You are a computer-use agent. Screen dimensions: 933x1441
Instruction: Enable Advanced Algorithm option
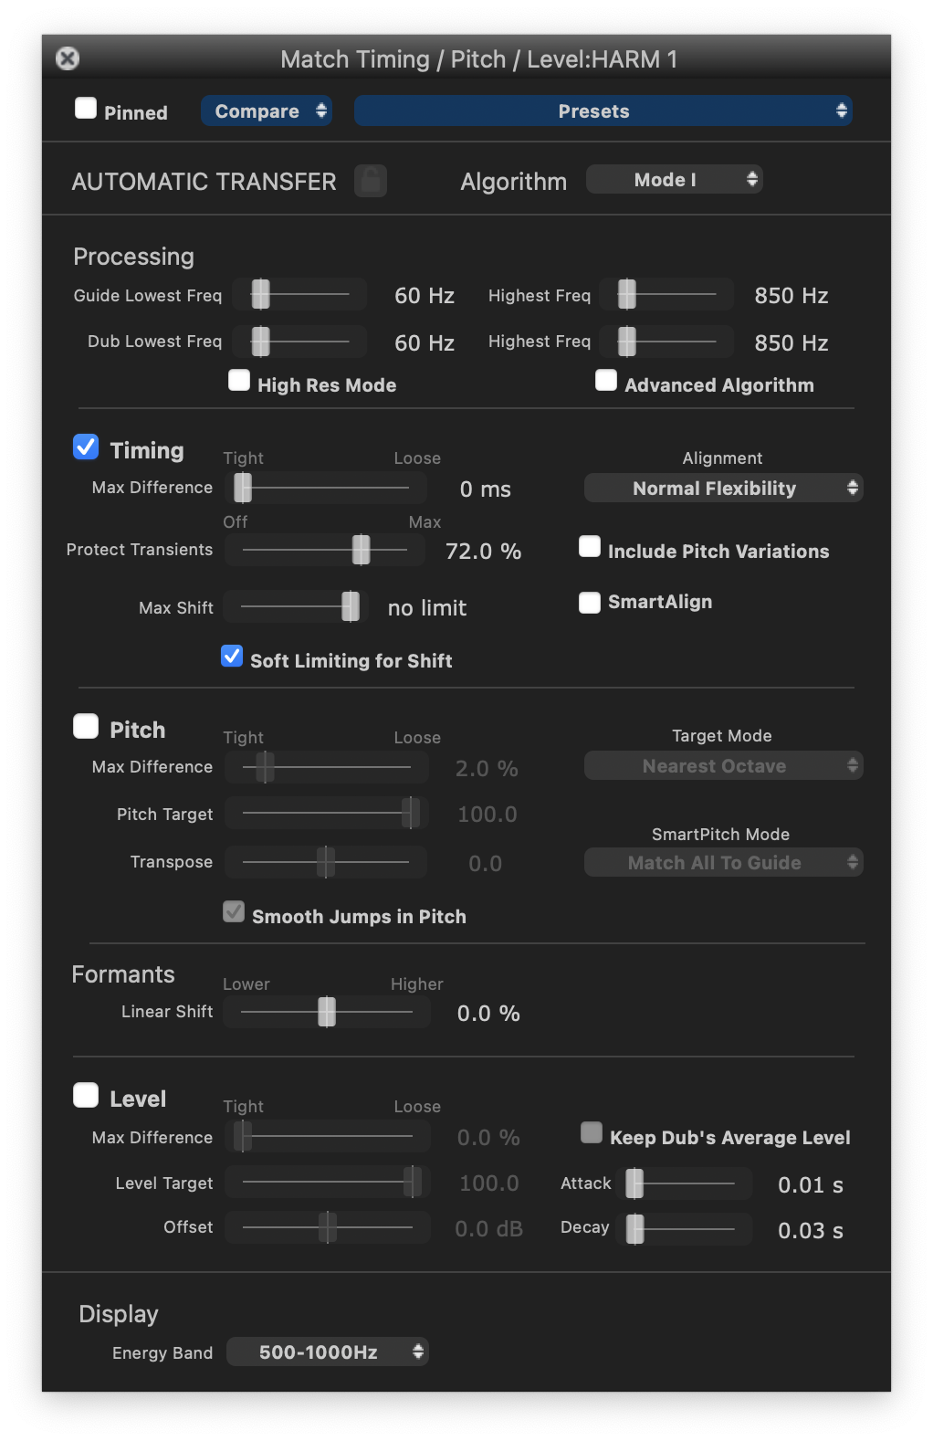pyautogui.click(x=606, y=381)
